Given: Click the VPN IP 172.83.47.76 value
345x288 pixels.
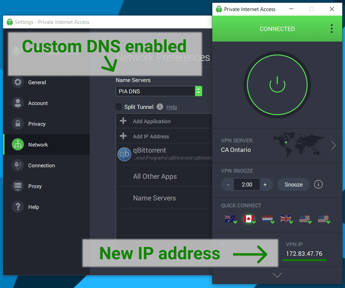Looking at the screenshot, I should (x=304, y=253).
